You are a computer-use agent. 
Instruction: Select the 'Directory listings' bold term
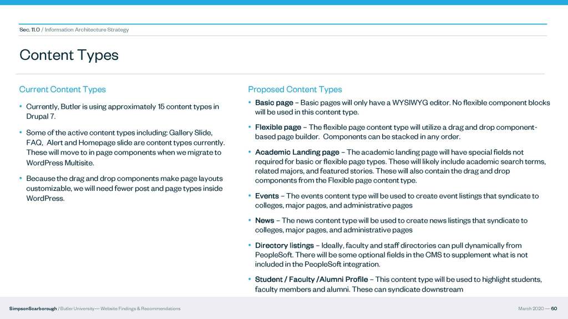(x=284, y=245)
